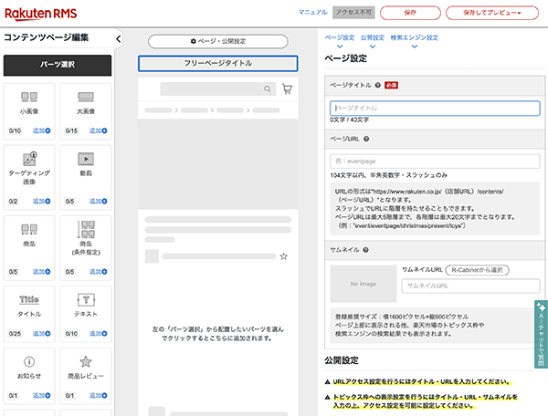Select the 商品レビュー star icon
This screenshot has width=548, height=416.
pyautogui.click(x=86, y=362)
